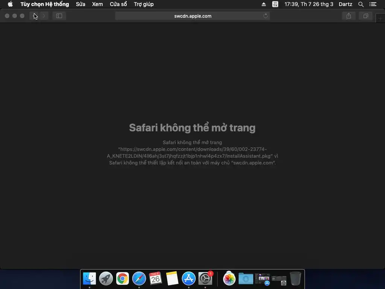
Task: Open Finder from the Dock
Action: click(x=89, y=279)
